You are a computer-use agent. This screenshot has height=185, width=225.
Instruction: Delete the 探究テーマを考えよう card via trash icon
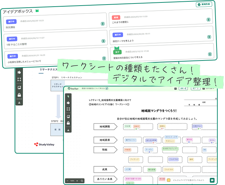[x=209, y=37]
